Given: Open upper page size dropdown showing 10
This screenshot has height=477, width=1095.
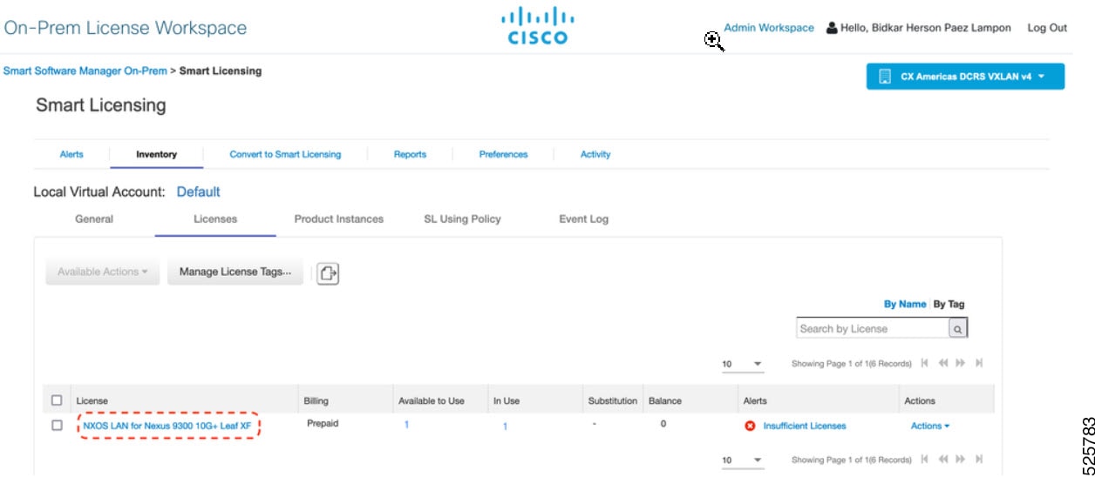Looking at the screenshot, I should (742, 364).
